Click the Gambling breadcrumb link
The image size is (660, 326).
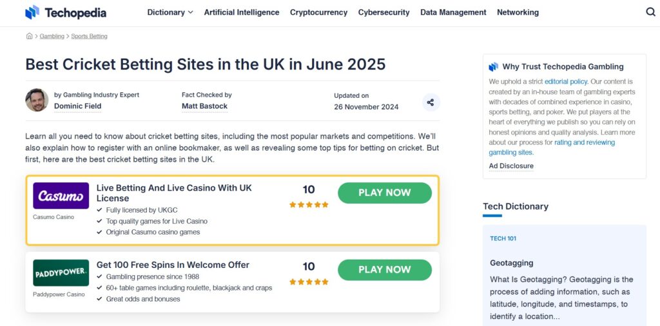[x=52, y=36]
